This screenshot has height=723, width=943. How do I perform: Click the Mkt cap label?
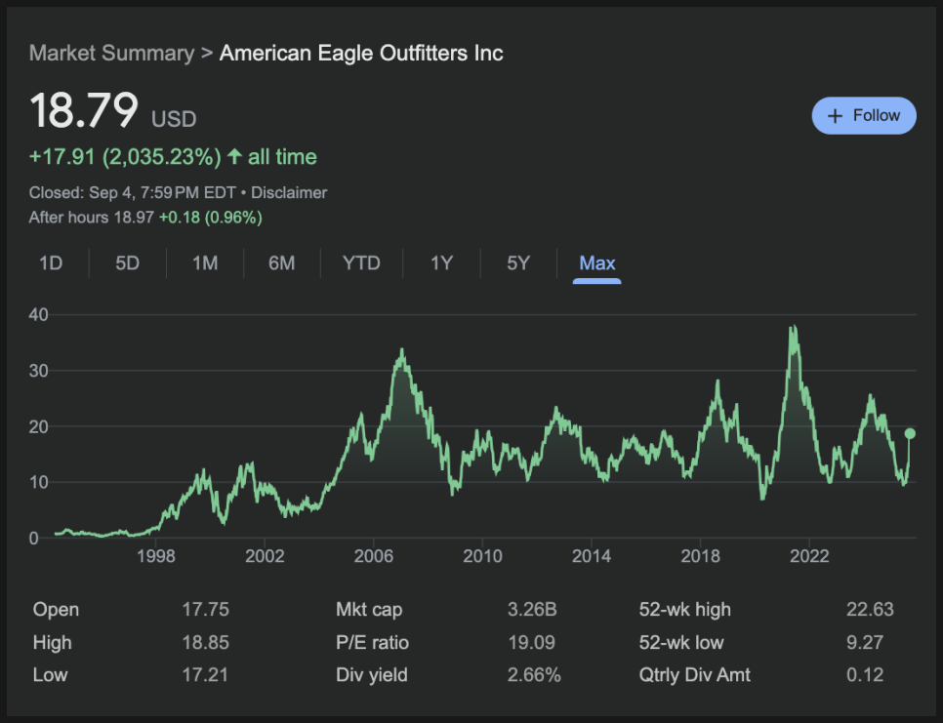click(x=369, y=610)
